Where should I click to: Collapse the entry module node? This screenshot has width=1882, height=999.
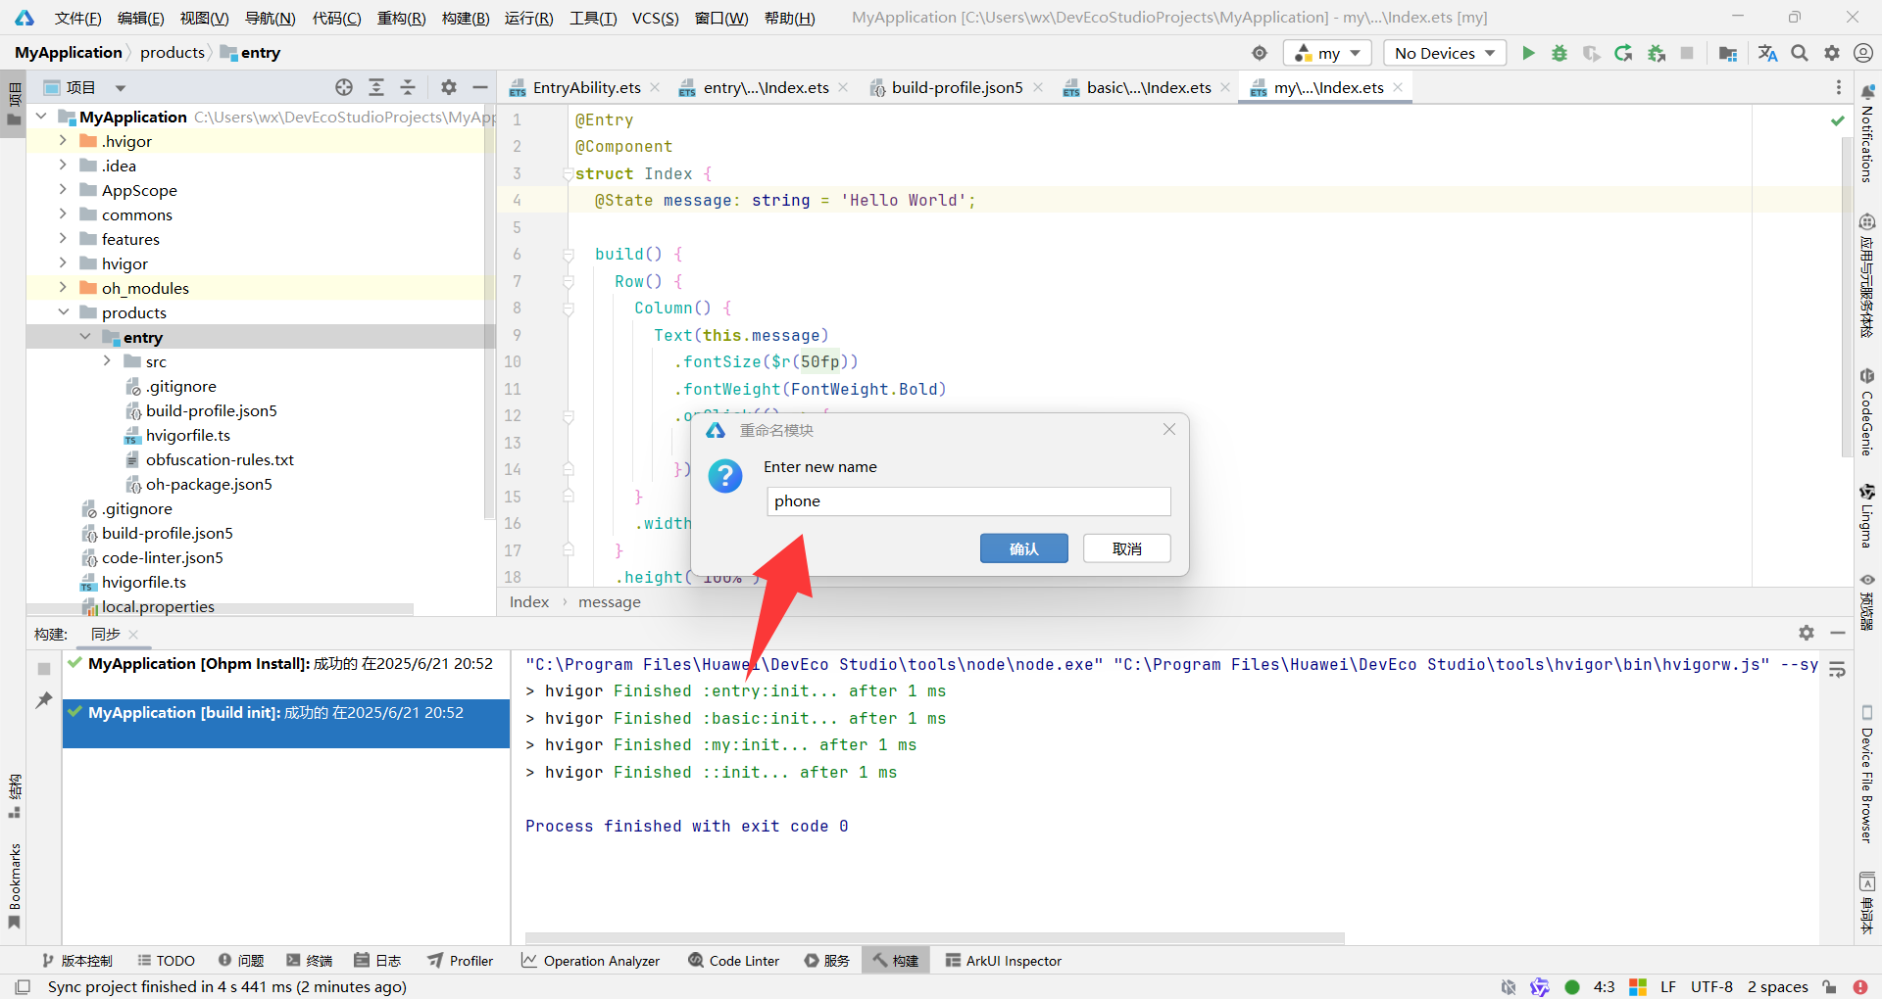pos(85,337)
